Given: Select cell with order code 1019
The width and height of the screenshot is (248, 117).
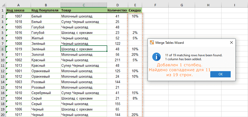Looking at the screenshot, I should pos(18,49).
